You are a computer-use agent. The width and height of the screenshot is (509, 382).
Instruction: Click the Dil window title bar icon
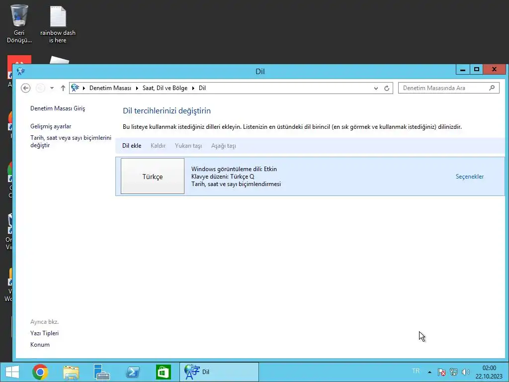[21, 71]
